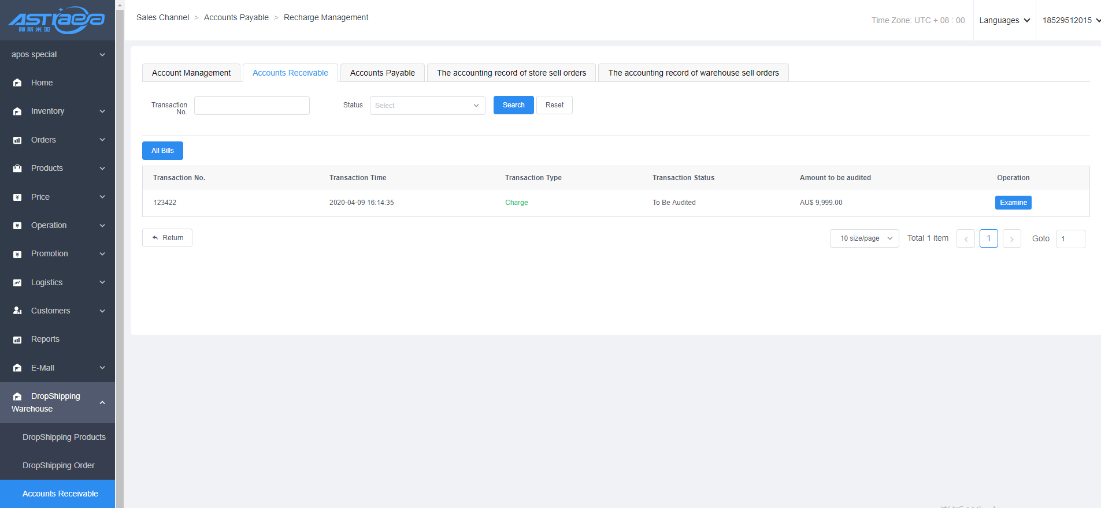This screenshot has width=1101, height=508.
Task: Click the Orders sidebar icon
Action: [17, 140]
